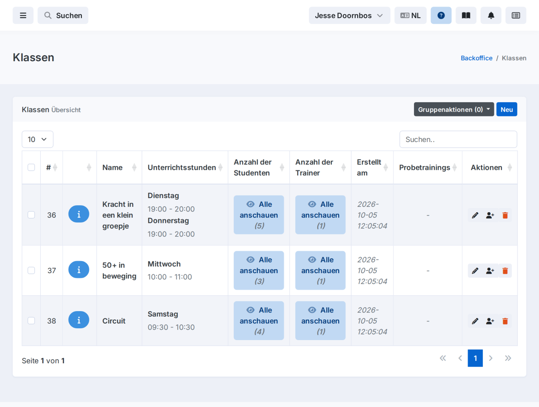Open the Jesse Doornbos user dropdown
This screenshot has height=407, width=539.
point(349,15)
